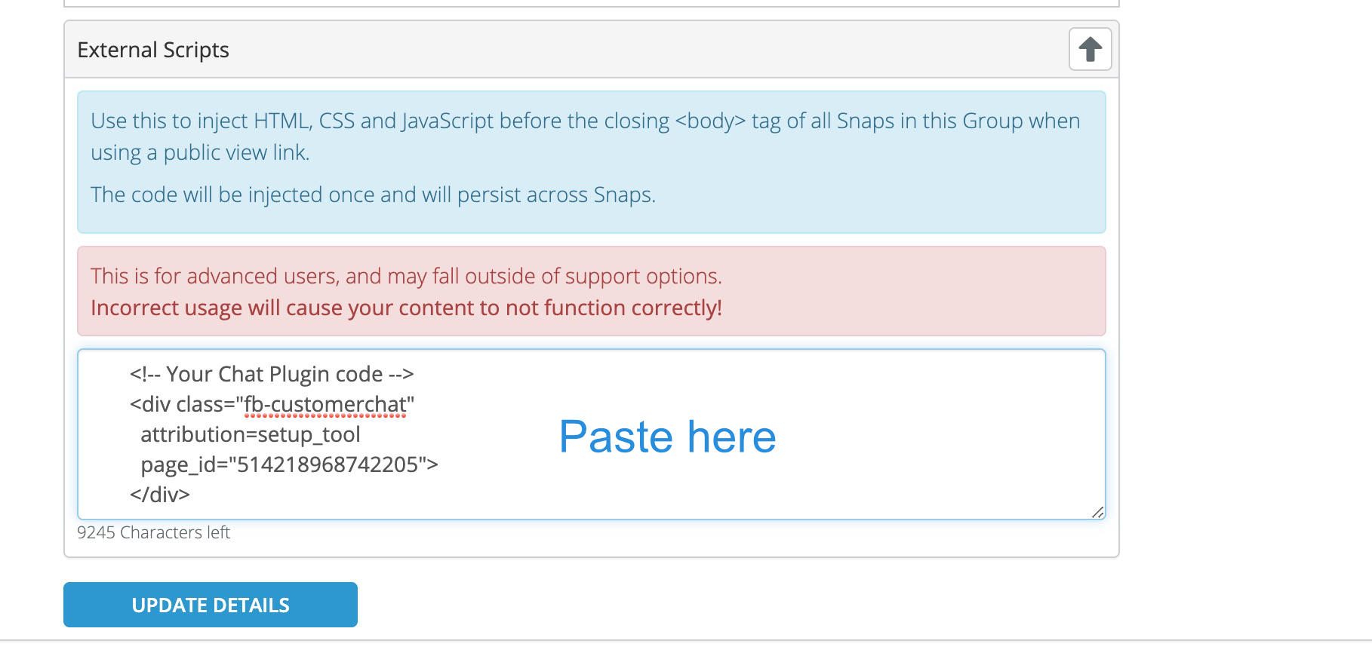Click the blue Paste here annotation
The image size is (1372, 659).
click(x=668, y=437)
